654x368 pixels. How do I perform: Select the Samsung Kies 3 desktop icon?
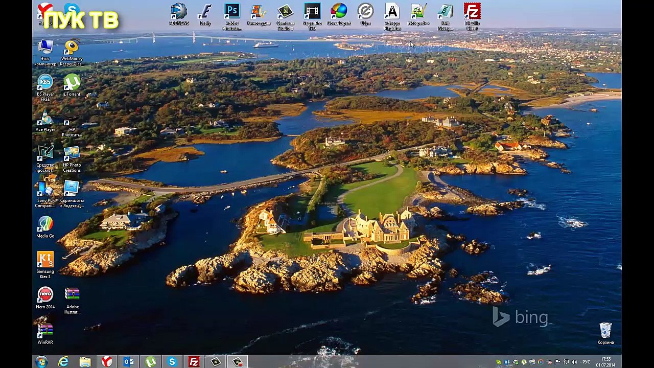pos(45,260)
